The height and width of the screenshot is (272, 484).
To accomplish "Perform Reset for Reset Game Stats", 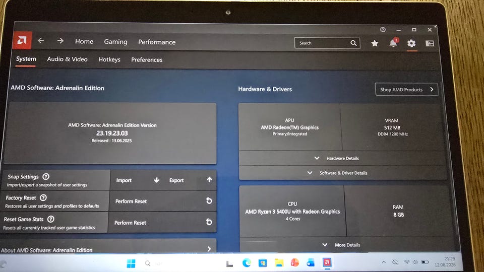I will [x=162, y=222].
